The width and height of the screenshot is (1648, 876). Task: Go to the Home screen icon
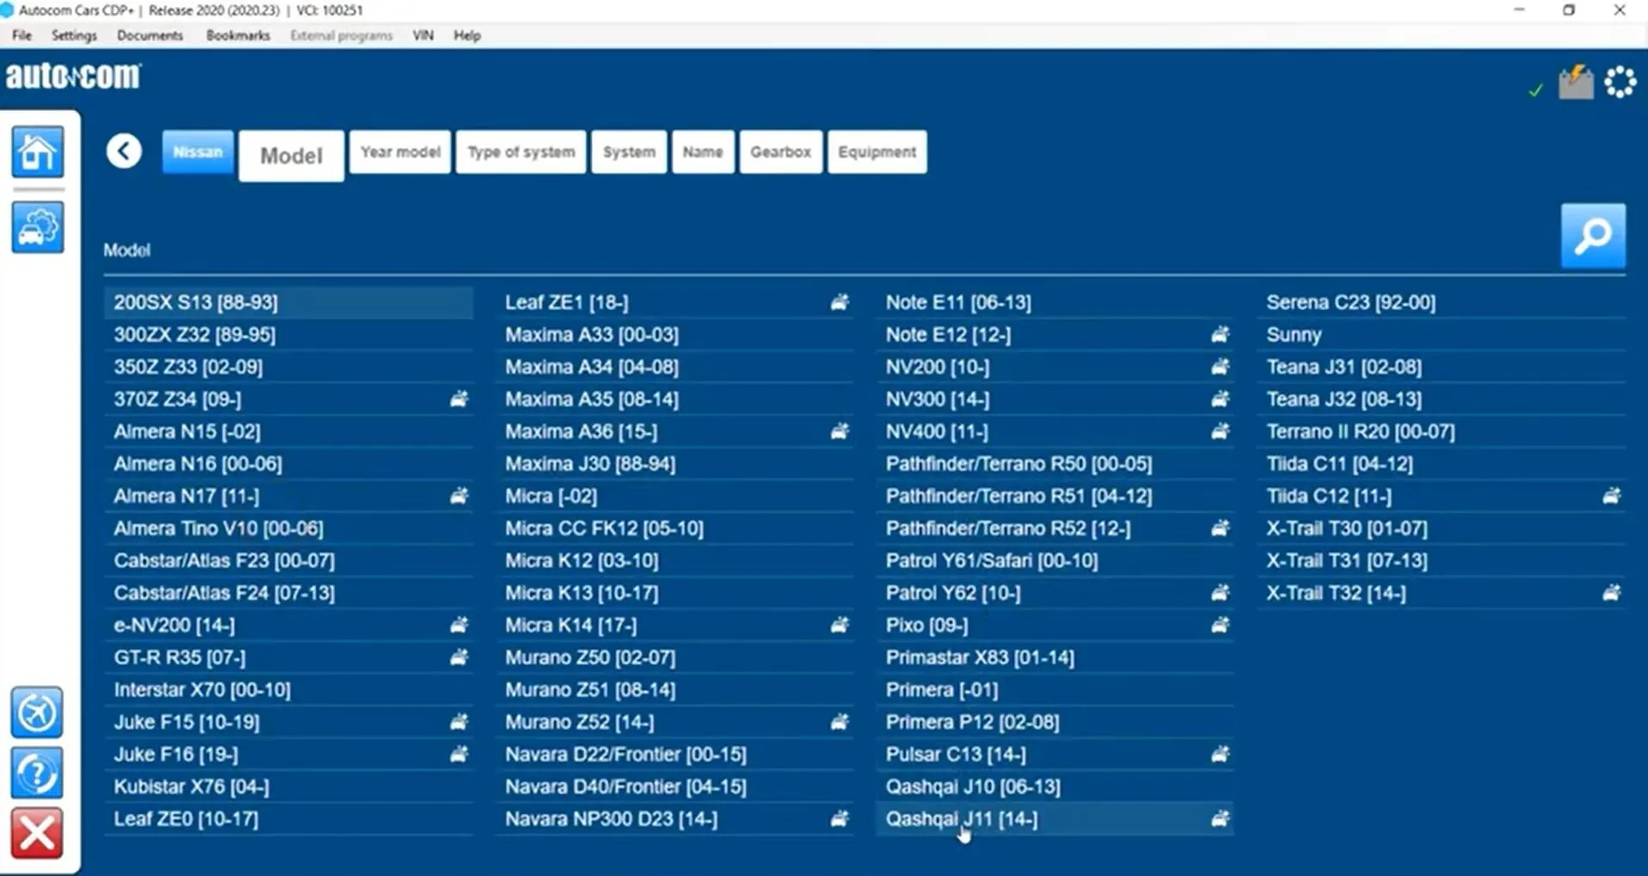(x=37, y=152)
